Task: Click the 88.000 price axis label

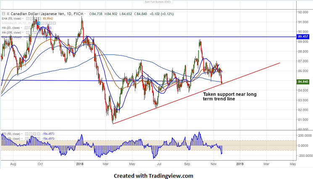Action: coord(303,51)
